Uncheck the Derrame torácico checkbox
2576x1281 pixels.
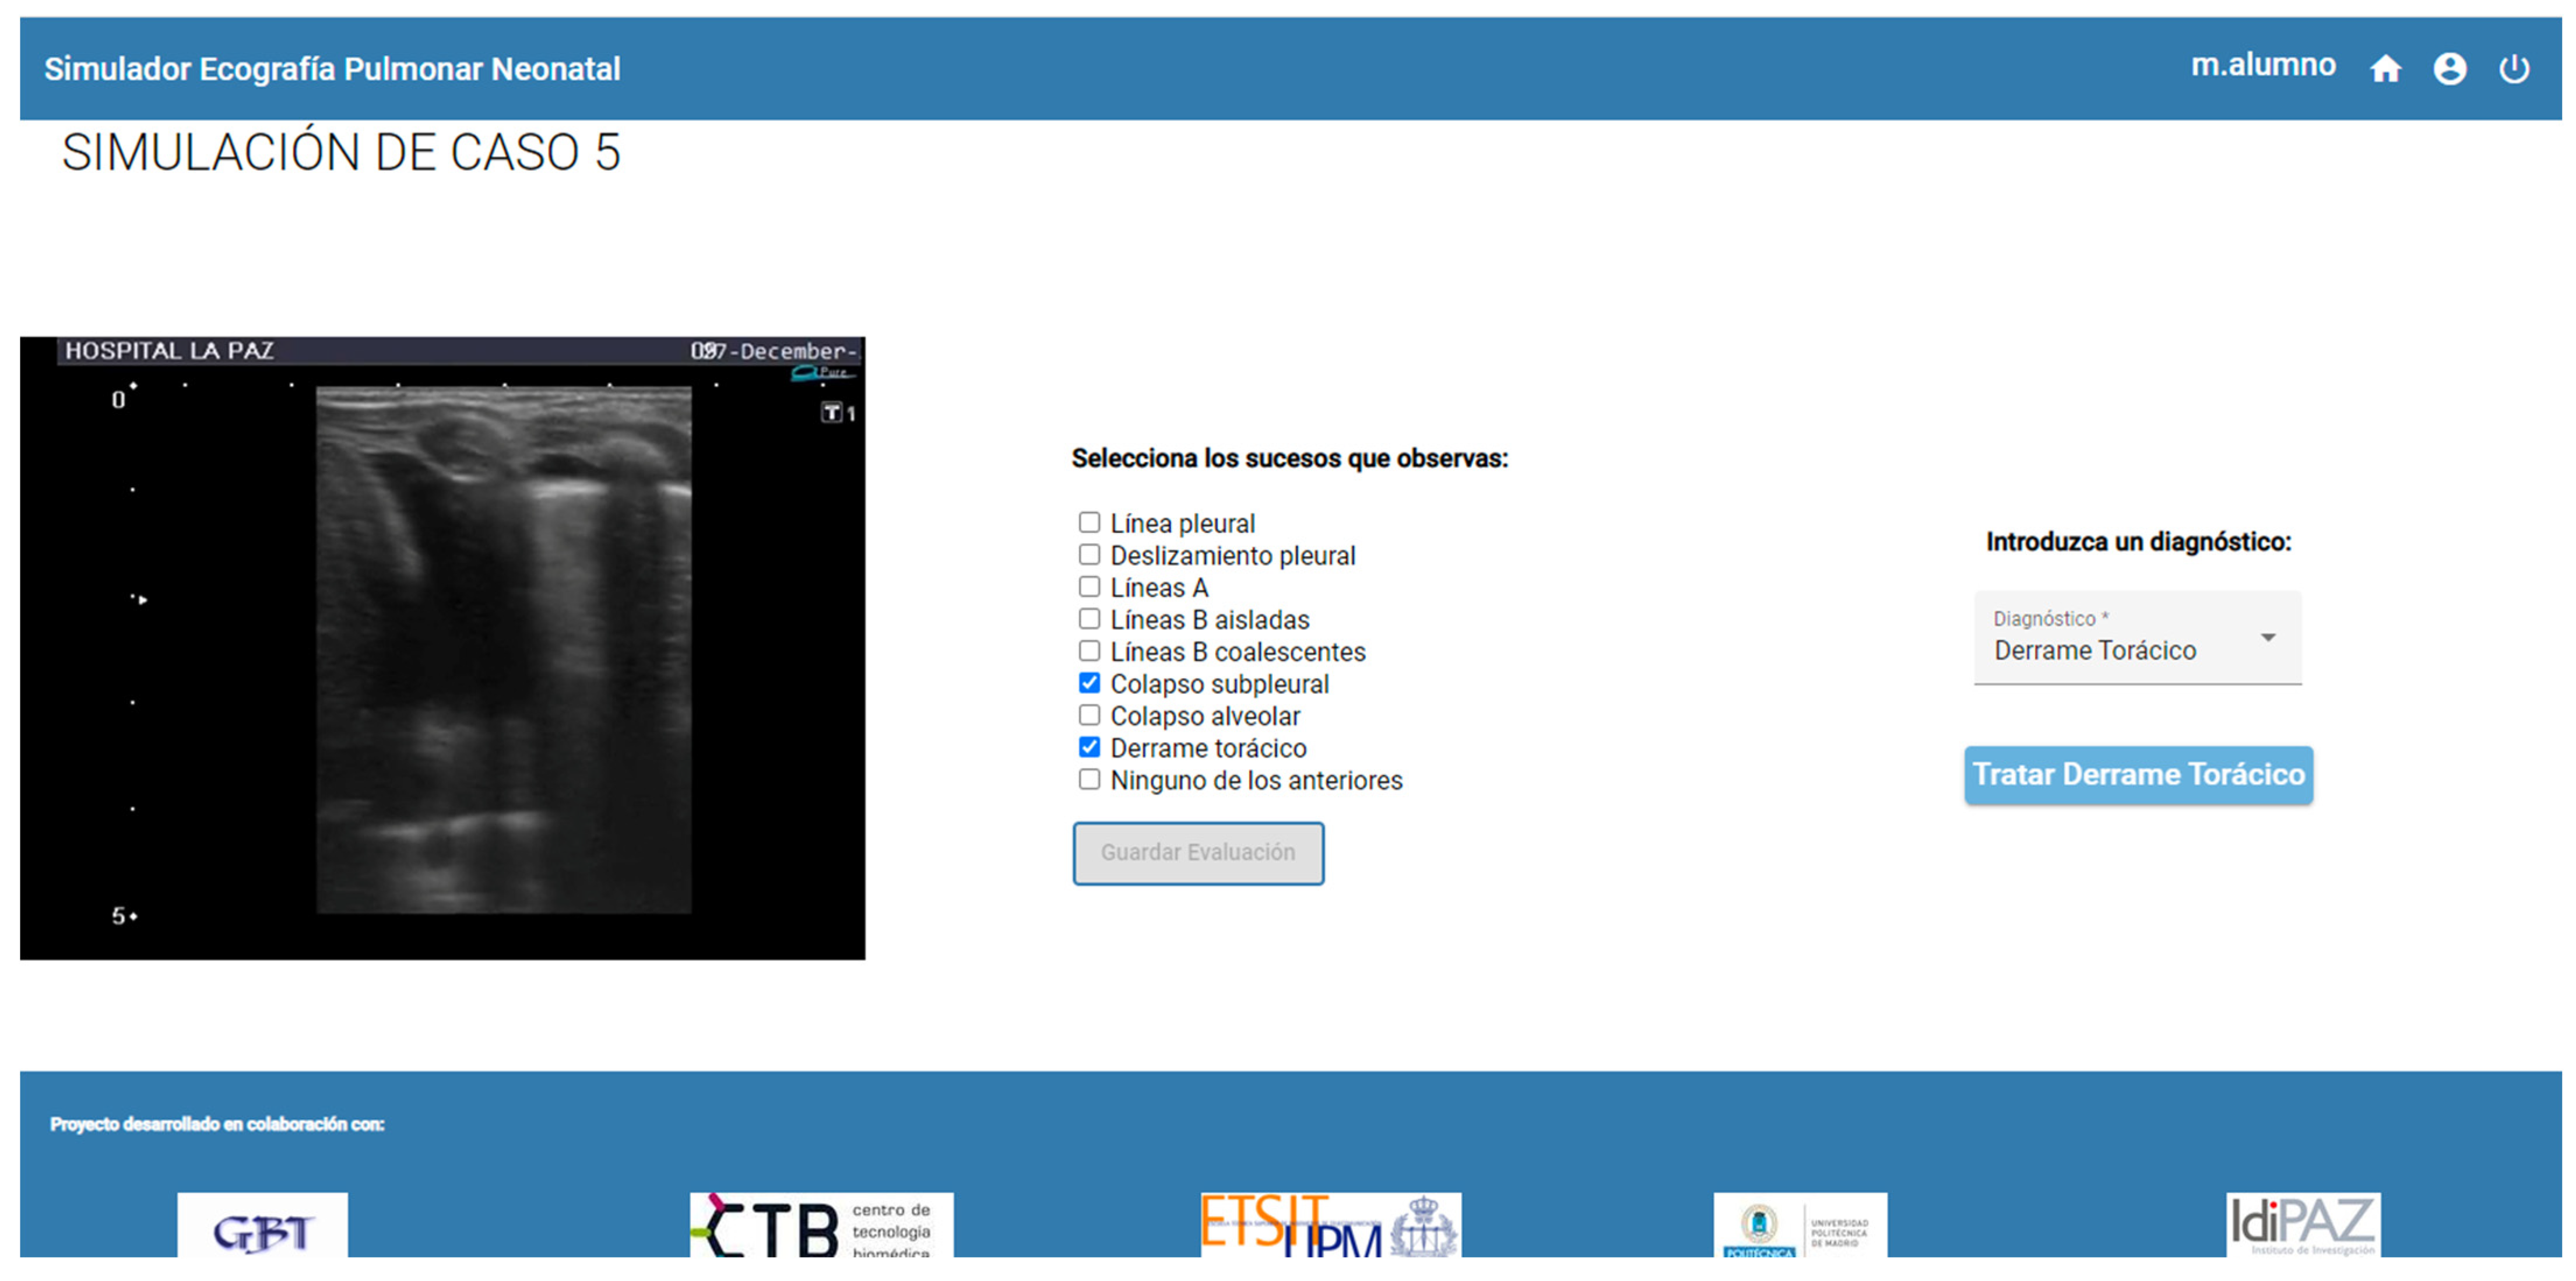(x=1089, y=747)
